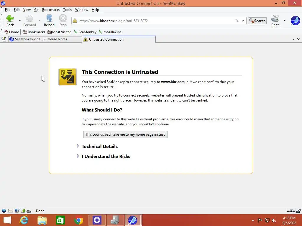Close the current tab with X
Screen dimensions: 302x226
pyautogui.click(x=298, y=39)
